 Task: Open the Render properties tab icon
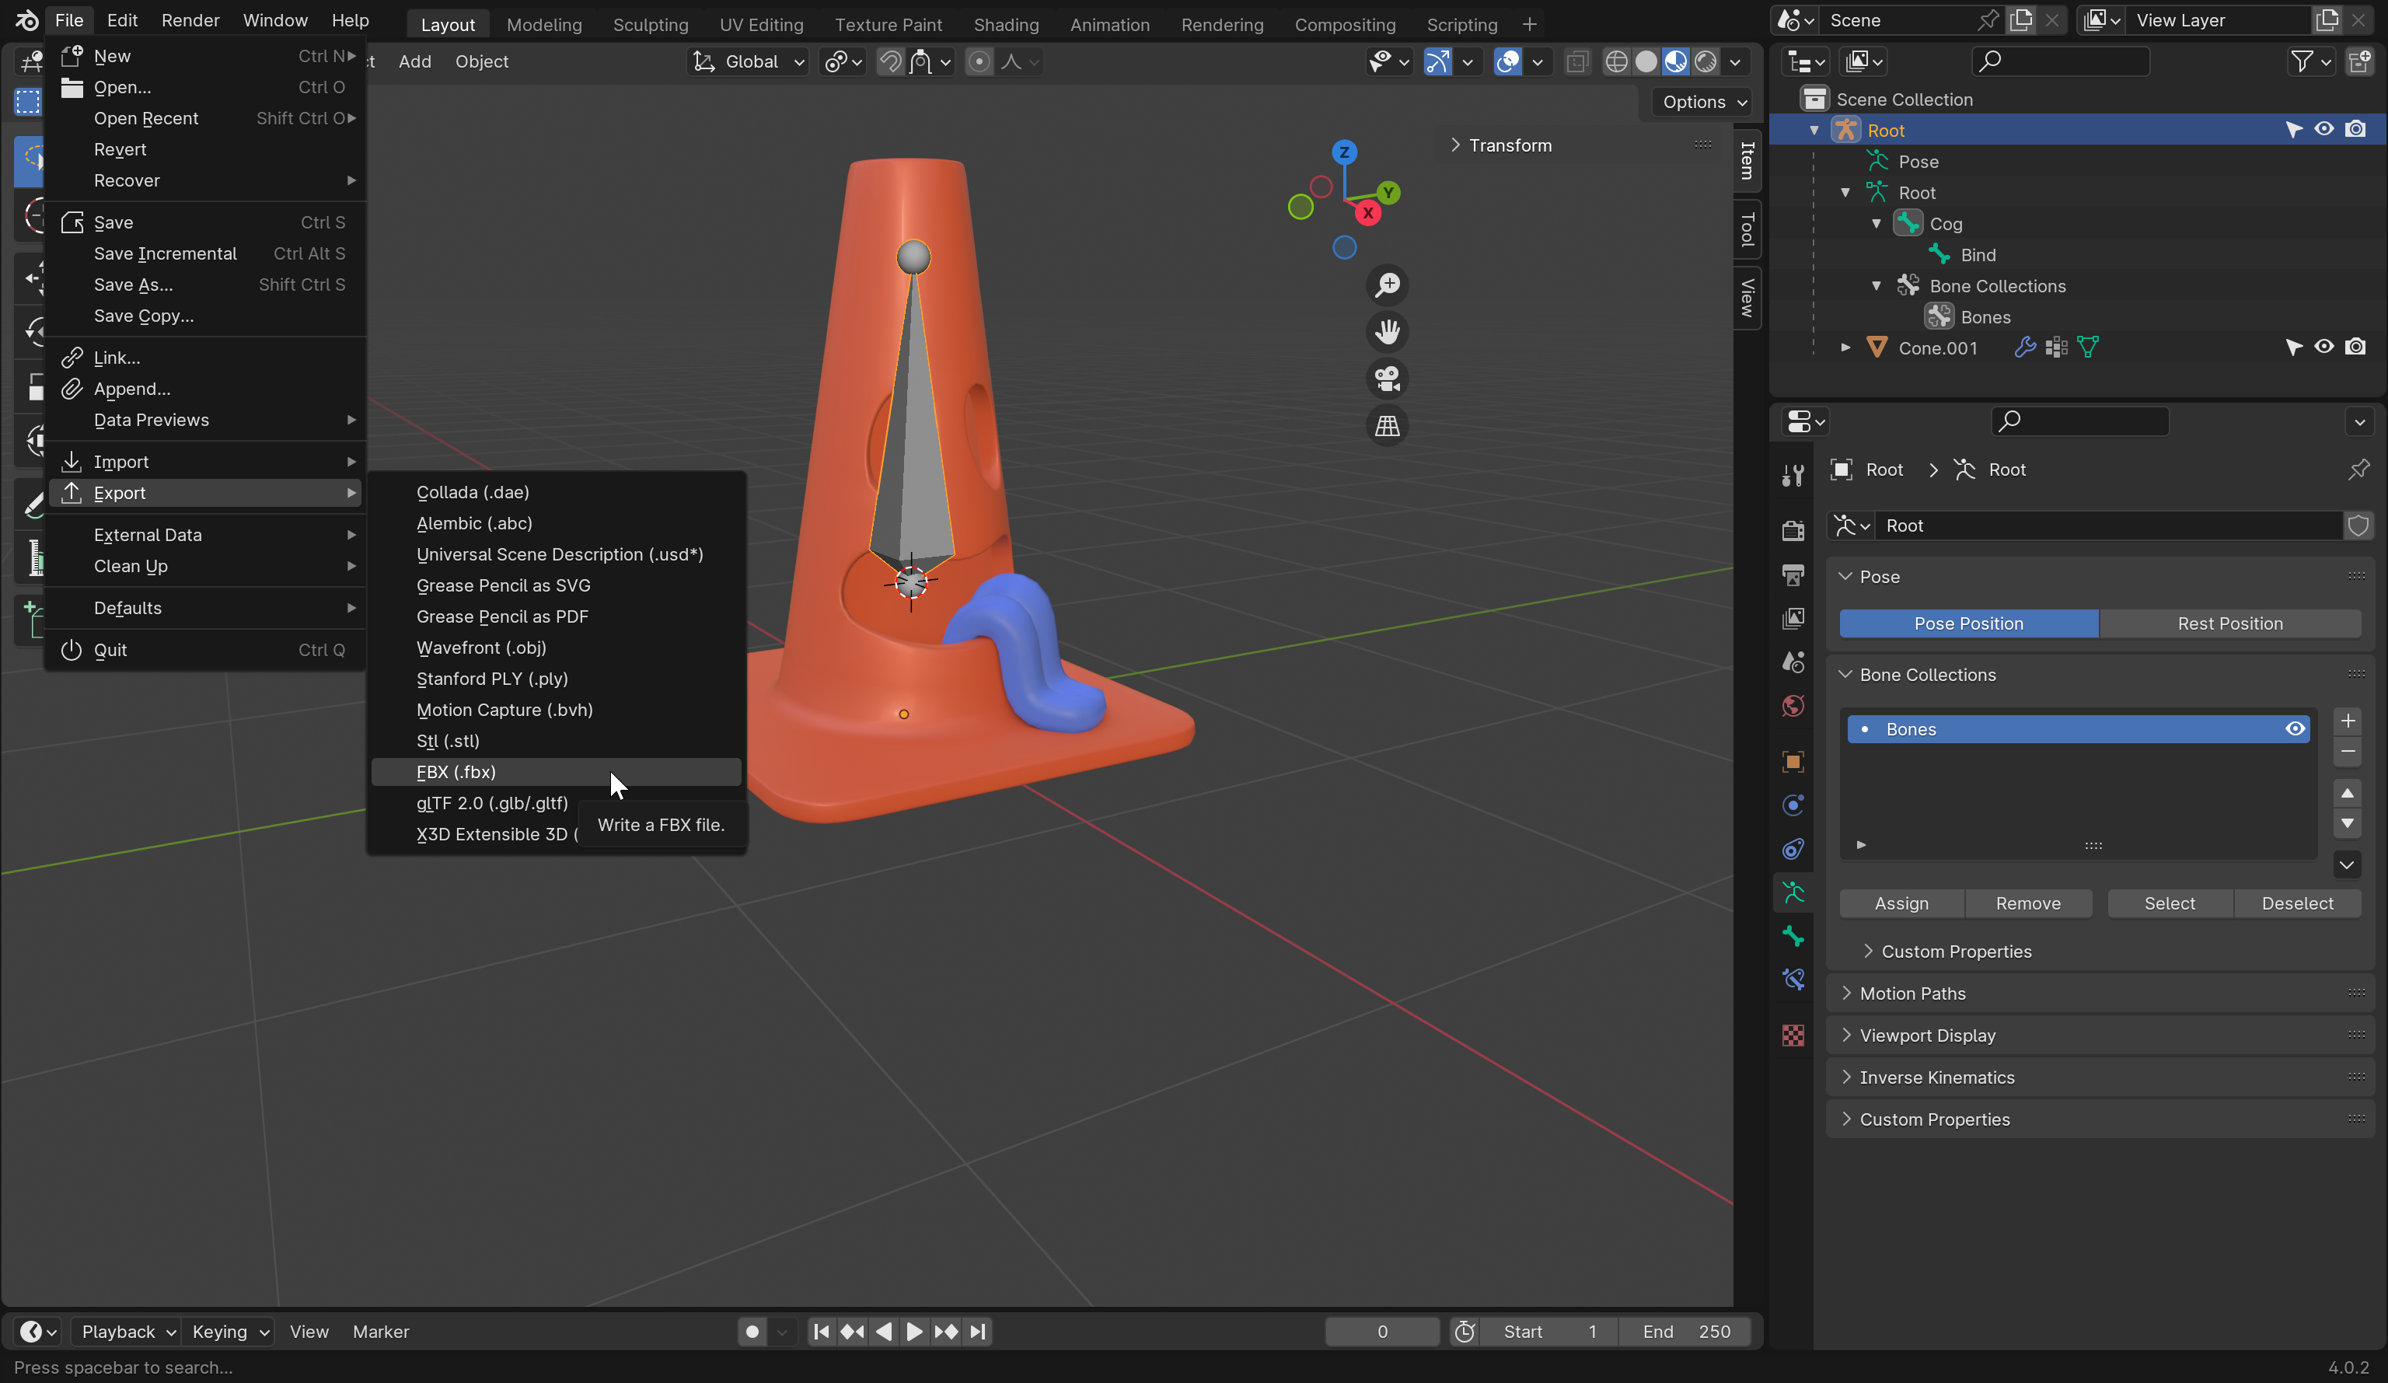coord(1792,530)
